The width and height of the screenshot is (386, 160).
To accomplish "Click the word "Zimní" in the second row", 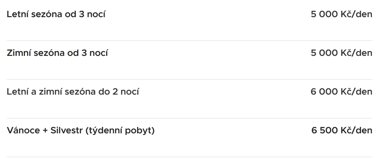I will 19,53.
